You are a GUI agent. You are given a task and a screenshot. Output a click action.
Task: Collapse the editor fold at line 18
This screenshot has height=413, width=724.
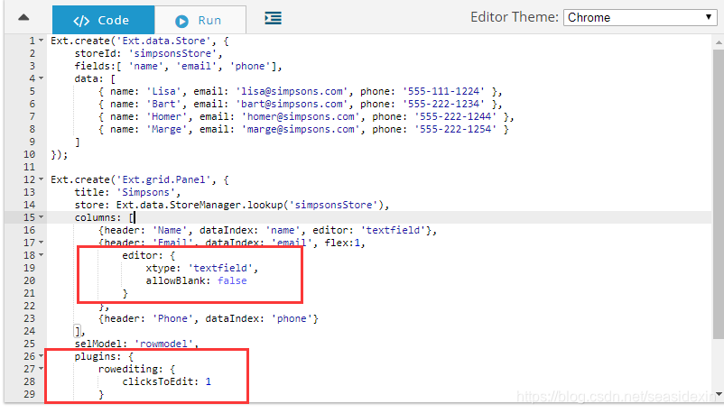(42, 255)
